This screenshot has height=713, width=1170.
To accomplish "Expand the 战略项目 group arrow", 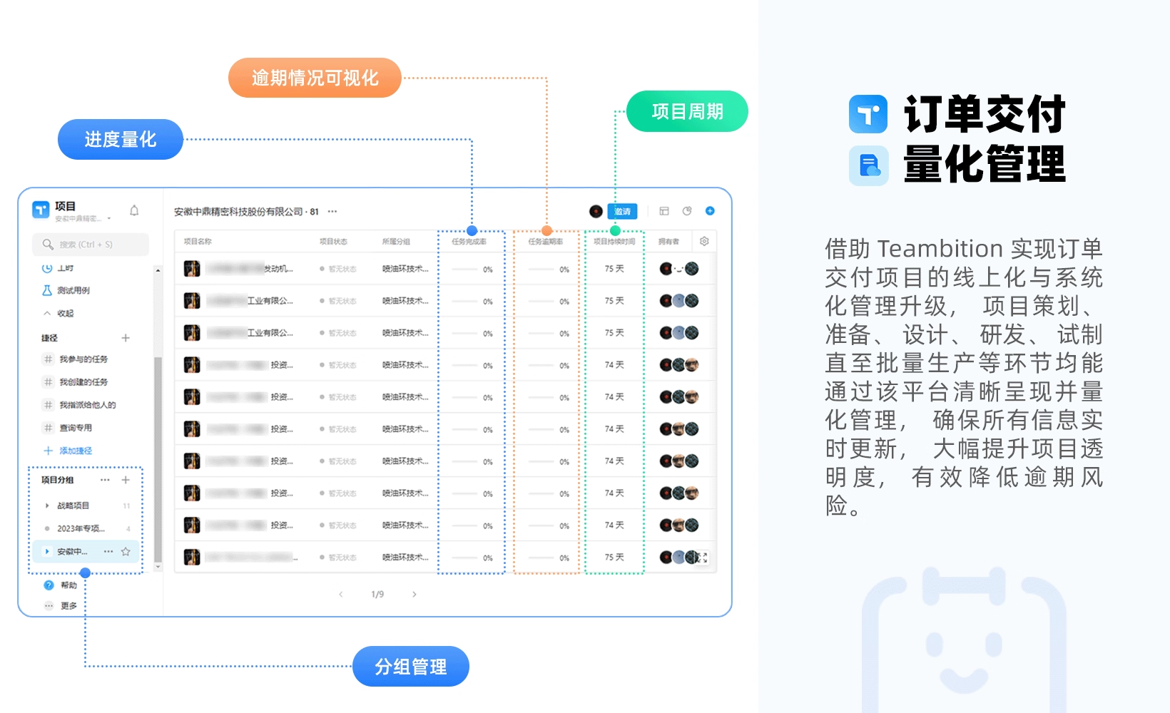I will tap(47, 506).
